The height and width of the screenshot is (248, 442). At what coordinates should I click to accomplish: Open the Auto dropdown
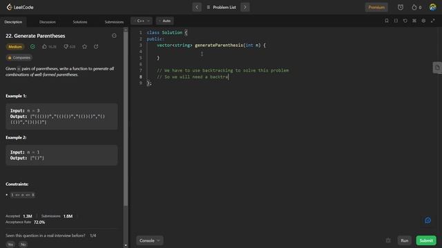(165, 21)
